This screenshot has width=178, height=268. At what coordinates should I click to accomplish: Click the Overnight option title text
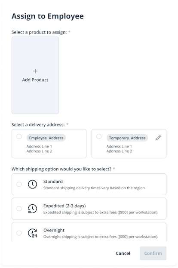[54, 230]
